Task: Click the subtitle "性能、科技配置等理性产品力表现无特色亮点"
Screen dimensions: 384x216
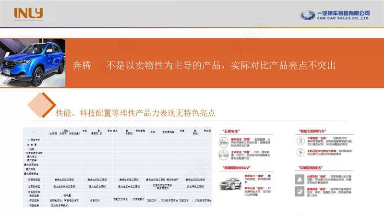Action: tap(135, 113)
